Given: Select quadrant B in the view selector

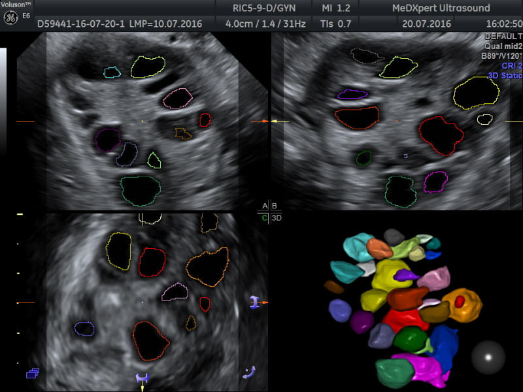Looking at the screenshot, I should pyautogui.click(x=275, y=206).
